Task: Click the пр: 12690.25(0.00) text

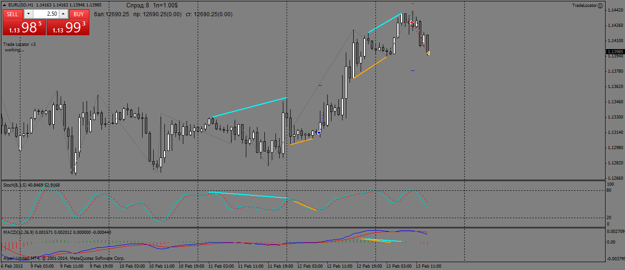Action: click(157, 14)
